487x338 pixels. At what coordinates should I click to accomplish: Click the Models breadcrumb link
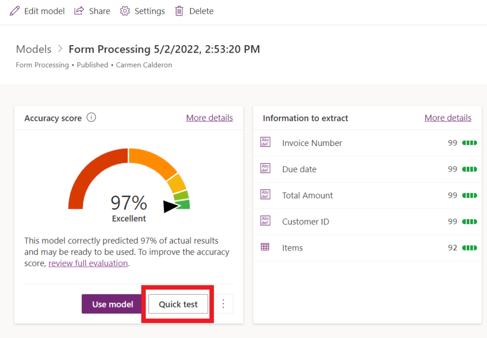pyautogui.click(x=33, y=49)
